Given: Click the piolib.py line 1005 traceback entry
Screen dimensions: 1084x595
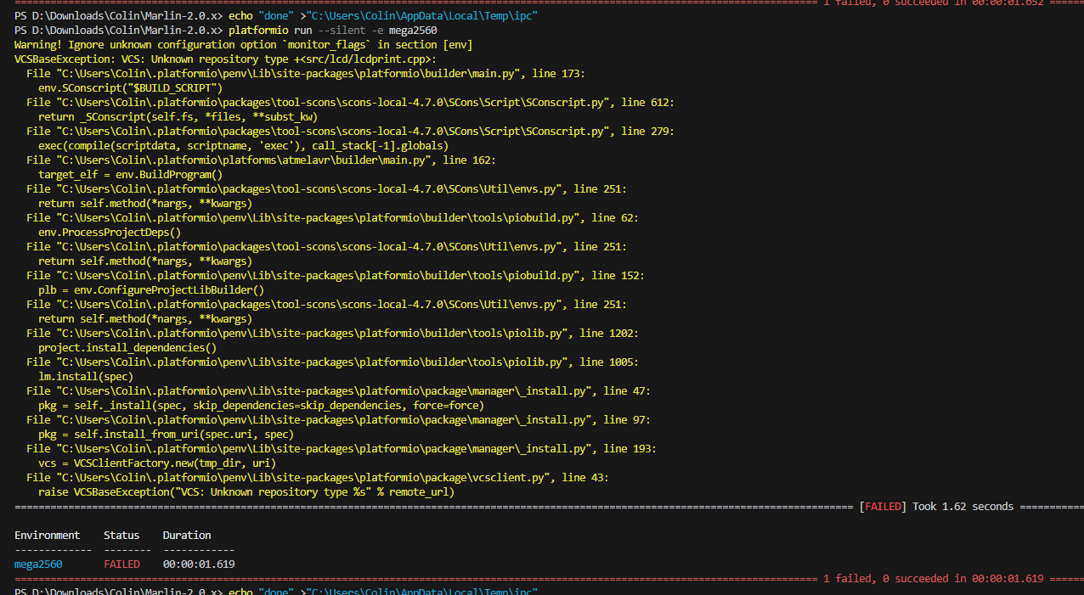Looking at the screenshot, I should coord(332,362).
